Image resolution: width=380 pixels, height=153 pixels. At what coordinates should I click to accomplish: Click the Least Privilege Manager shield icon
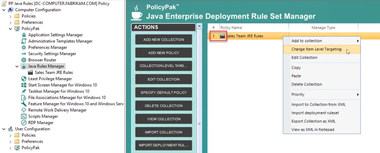(24, 79)
